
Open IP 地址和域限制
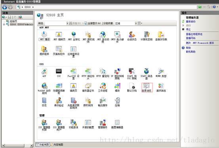(117, 74)
